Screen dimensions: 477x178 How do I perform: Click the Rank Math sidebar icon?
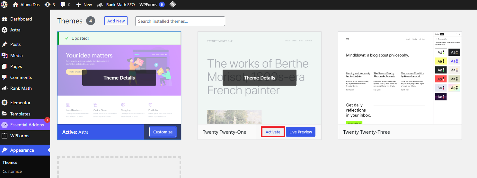[x=4, y=88]
